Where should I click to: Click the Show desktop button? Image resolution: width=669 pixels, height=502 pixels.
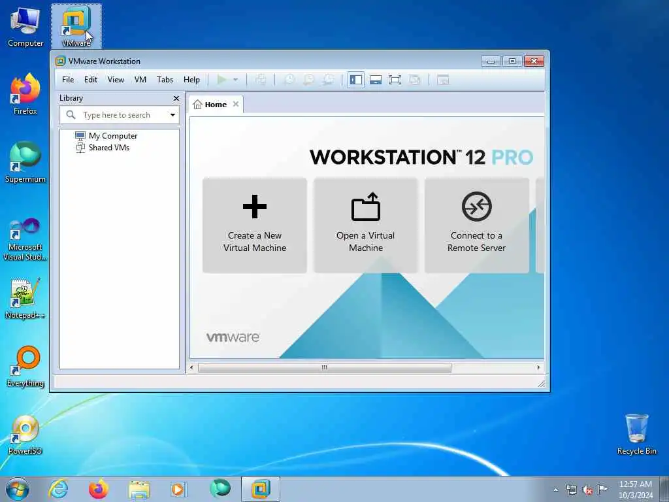(x=664, y=490)
